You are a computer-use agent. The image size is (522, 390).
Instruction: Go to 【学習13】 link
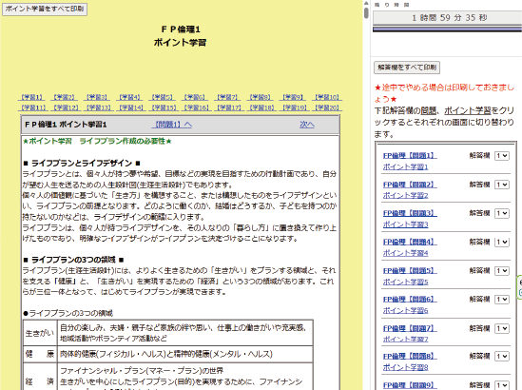point(98,107)
